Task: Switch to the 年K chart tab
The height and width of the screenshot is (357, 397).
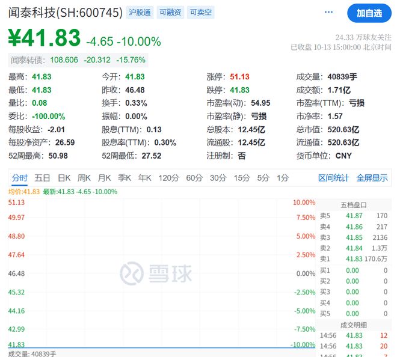Action: (x=145, y=178)
